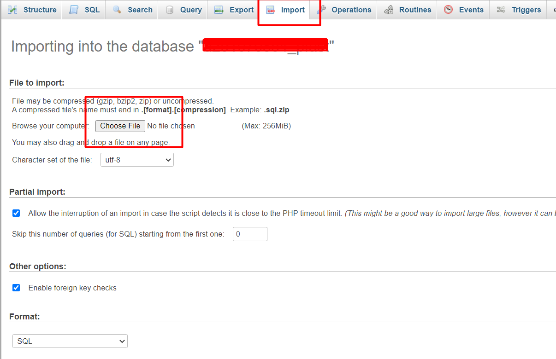Click the Query tab's icon
The height and width of the screenshot is (359, 556).
point(170,10)
